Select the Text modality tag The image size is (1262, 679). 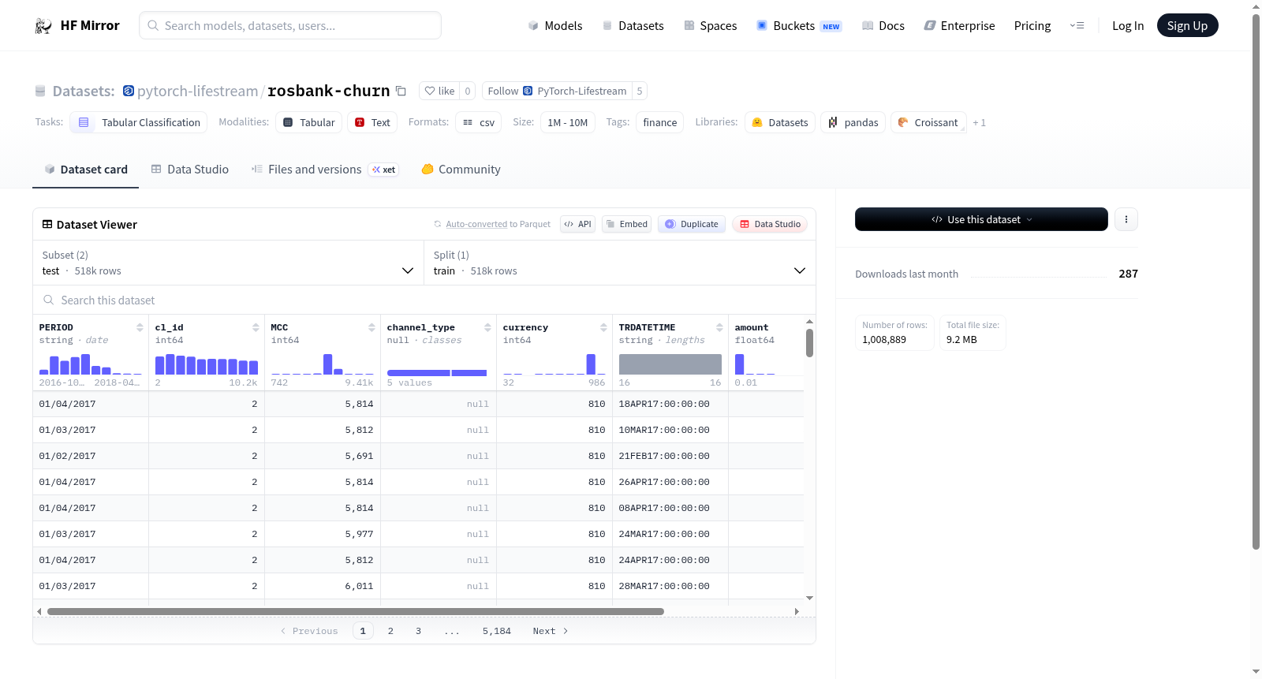point(372,122)
